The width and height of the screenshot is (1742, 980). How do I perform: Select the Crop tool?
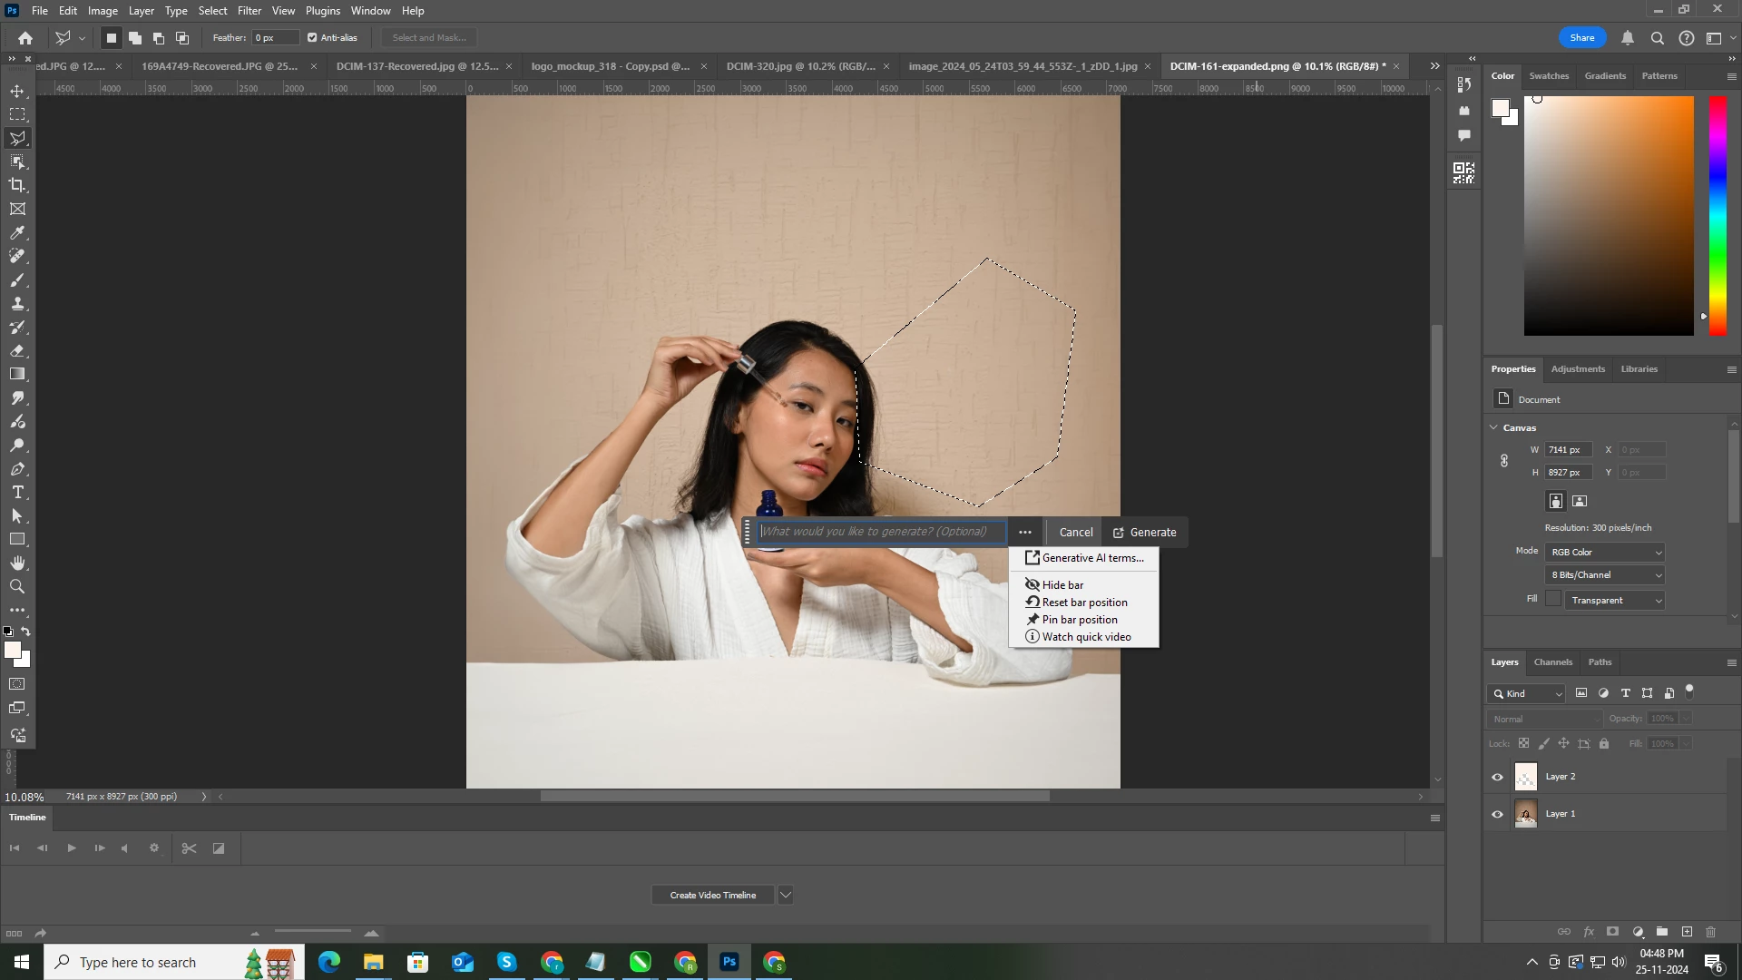pos(17,185)
